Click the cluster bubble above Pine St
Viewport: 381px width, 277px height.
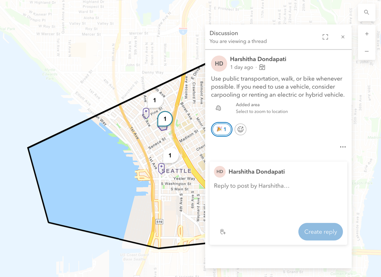[x=154, y=100]
